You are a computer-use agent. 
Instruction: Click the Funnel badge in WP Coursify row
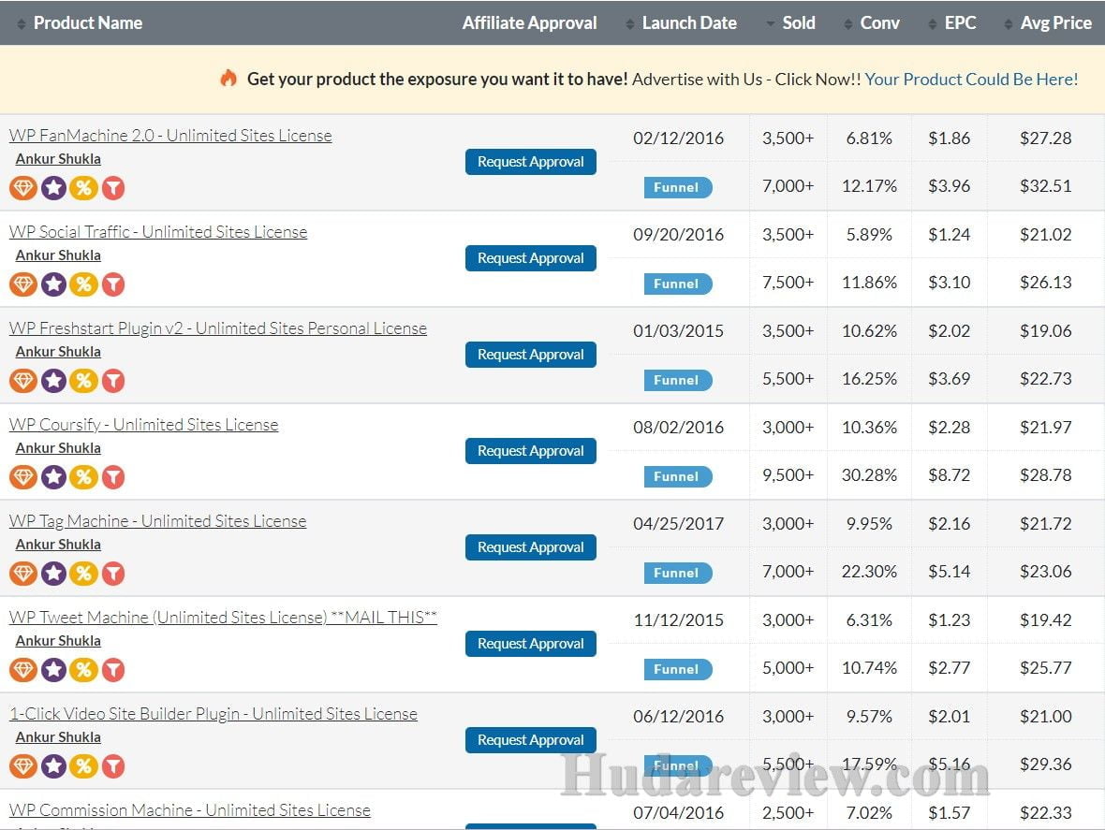[x=678, y=476]
